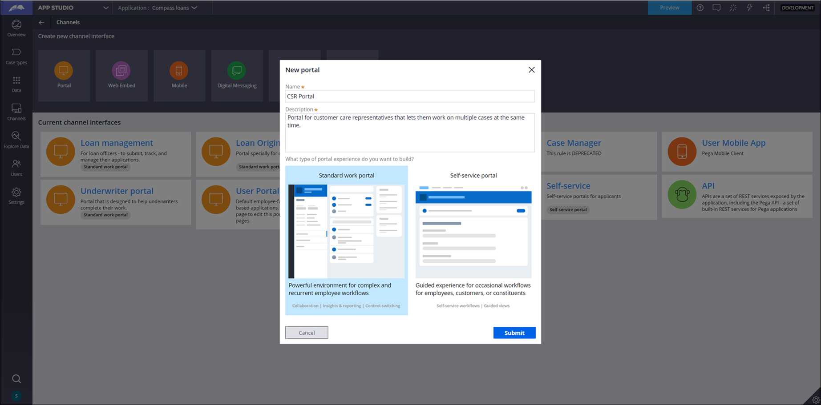
Task: Open Case types in the sidebar
Action: point(16,56)
